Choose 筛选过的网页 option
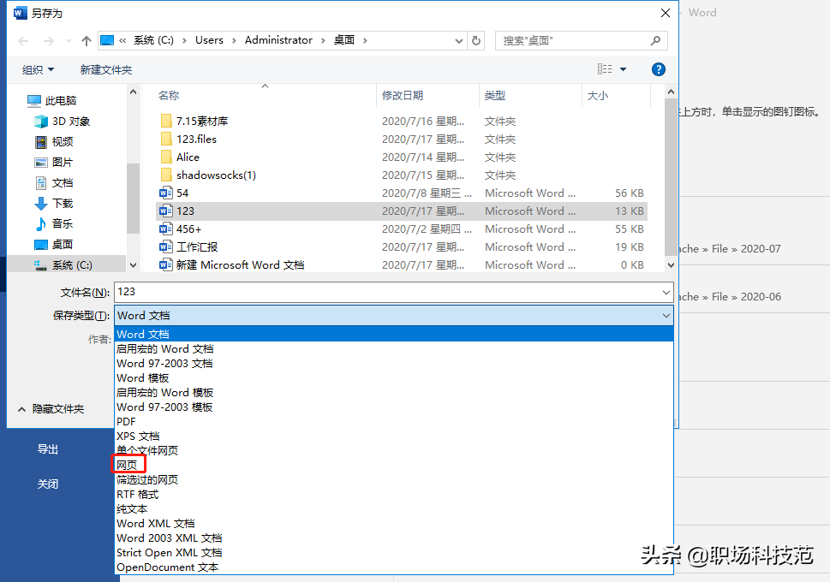 pos(394,480)
